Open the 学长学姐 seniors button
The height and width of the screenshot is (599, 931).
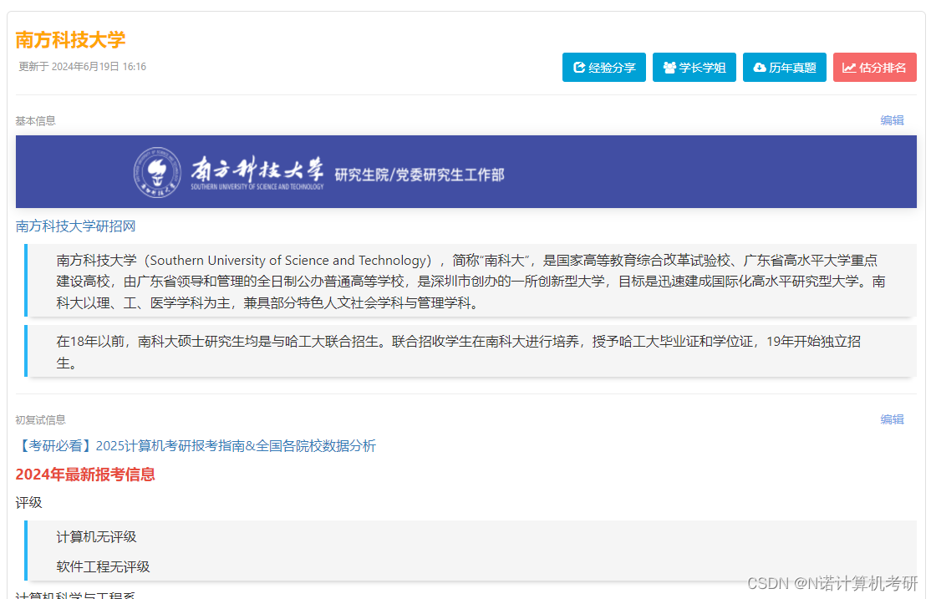tap(694, 67)
